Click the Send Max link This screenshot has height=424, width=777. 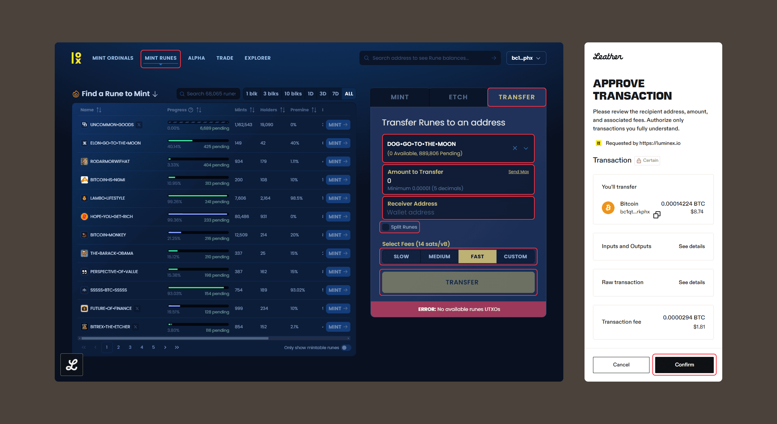(x=518, y=172)
